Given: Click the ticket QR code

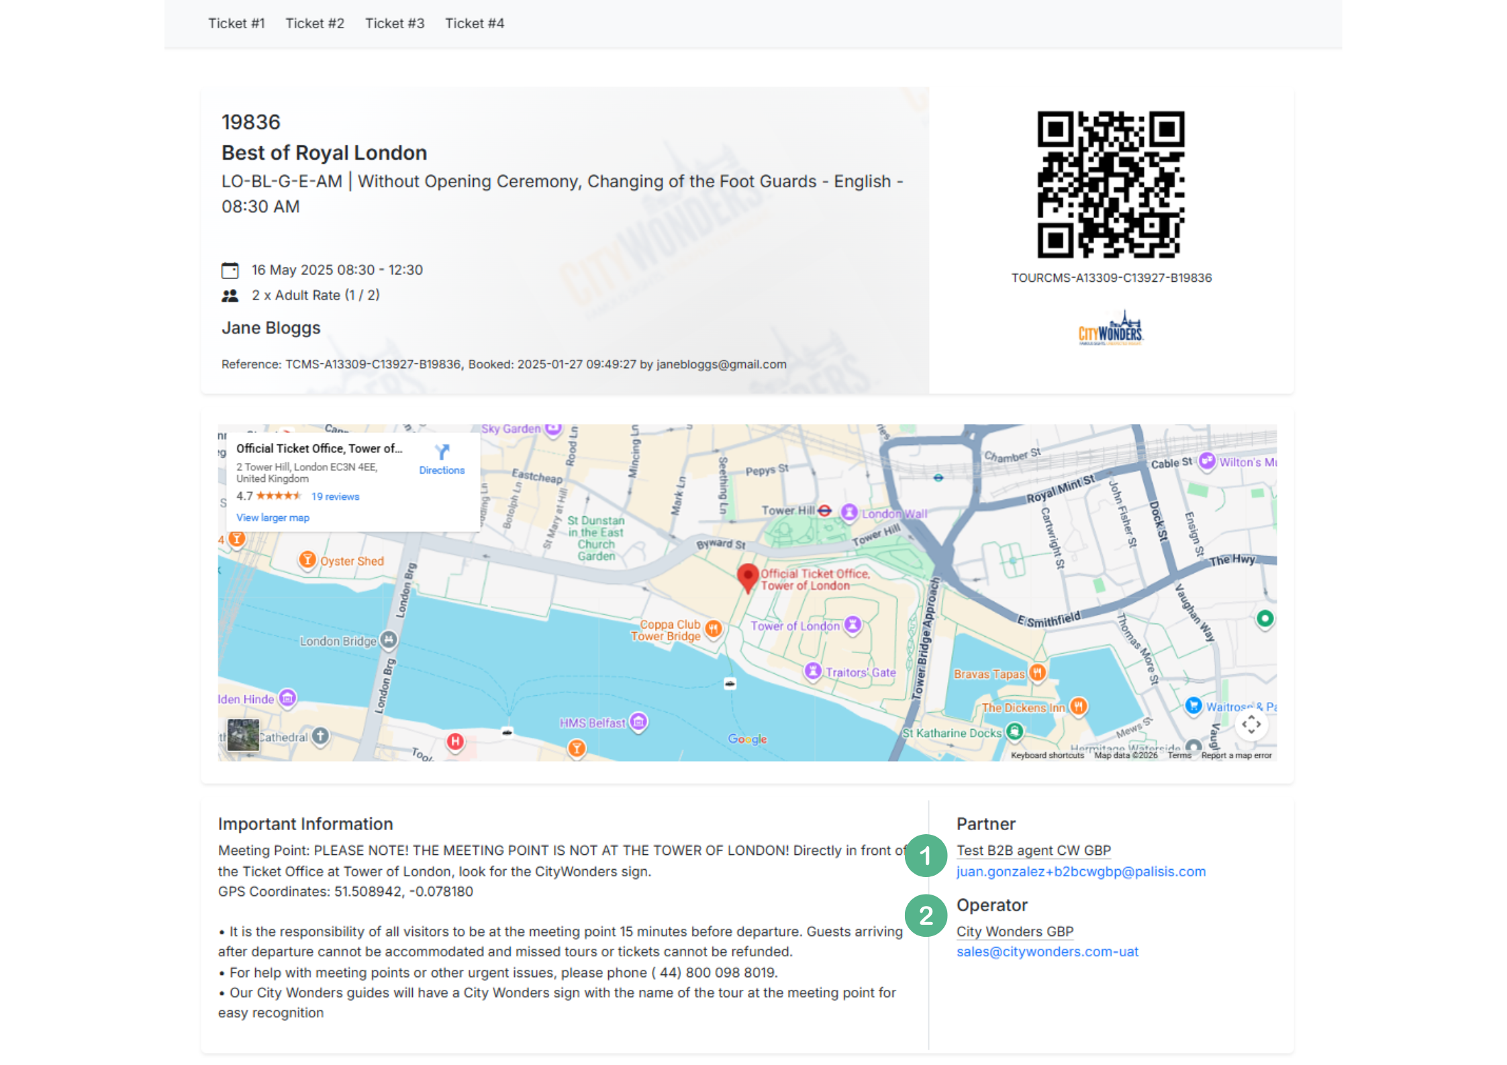Looking at the screenshot, I should [x=1111, y=184].
